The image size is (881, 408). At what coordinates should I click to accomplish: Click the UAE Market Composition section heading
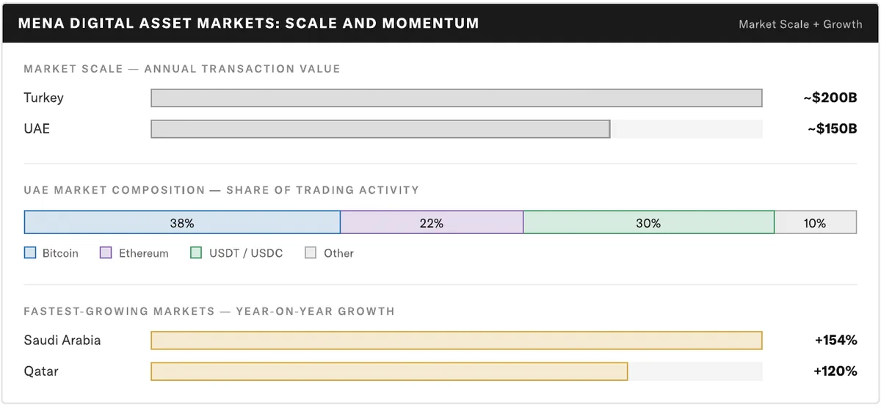pos(221,190)
